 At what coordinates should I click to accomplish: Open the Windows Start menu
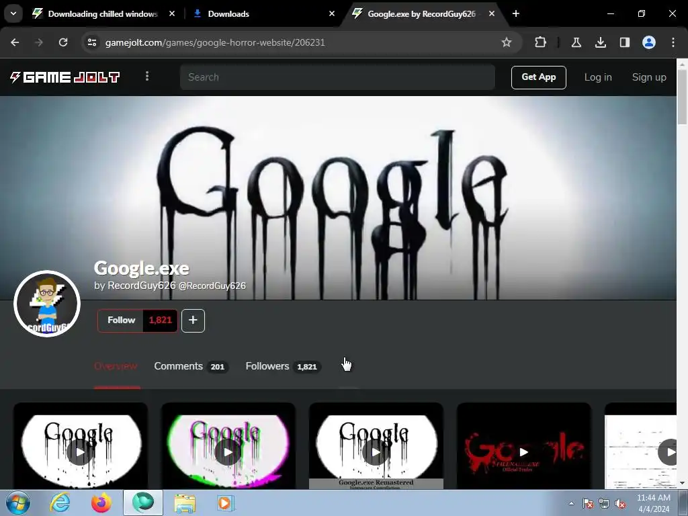pos(18,503)
